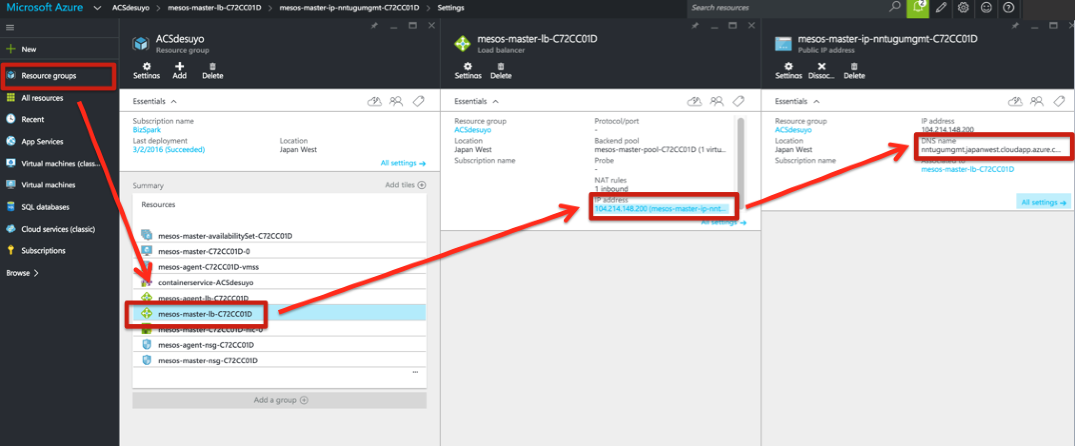Select mesos-master-nsg-C72CC01D resource
Screen dimensions: 1075x446
(x=279, y=361)
